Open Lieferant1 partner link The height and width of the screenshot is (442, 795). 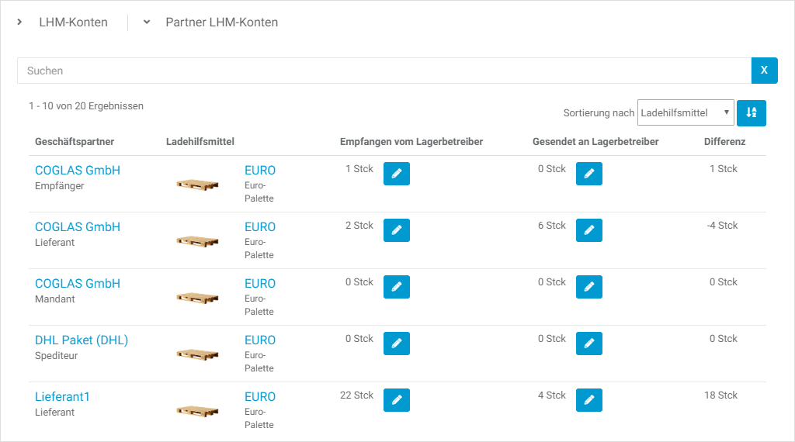pos(63,396)
